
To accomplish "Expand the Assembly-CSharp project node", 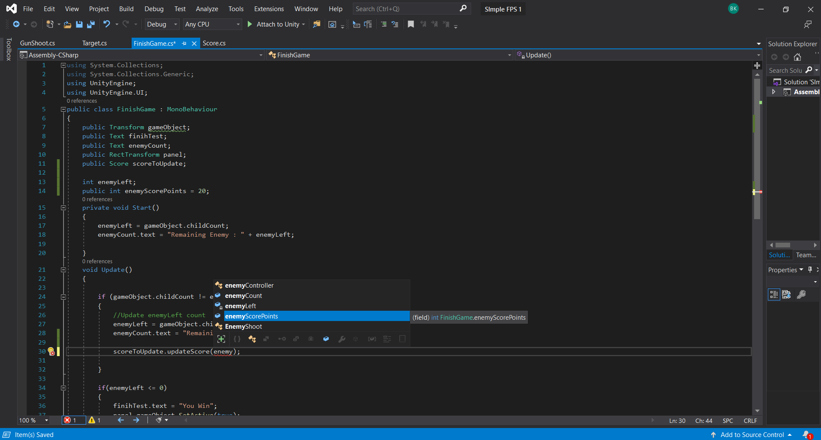I will point(773,92).
